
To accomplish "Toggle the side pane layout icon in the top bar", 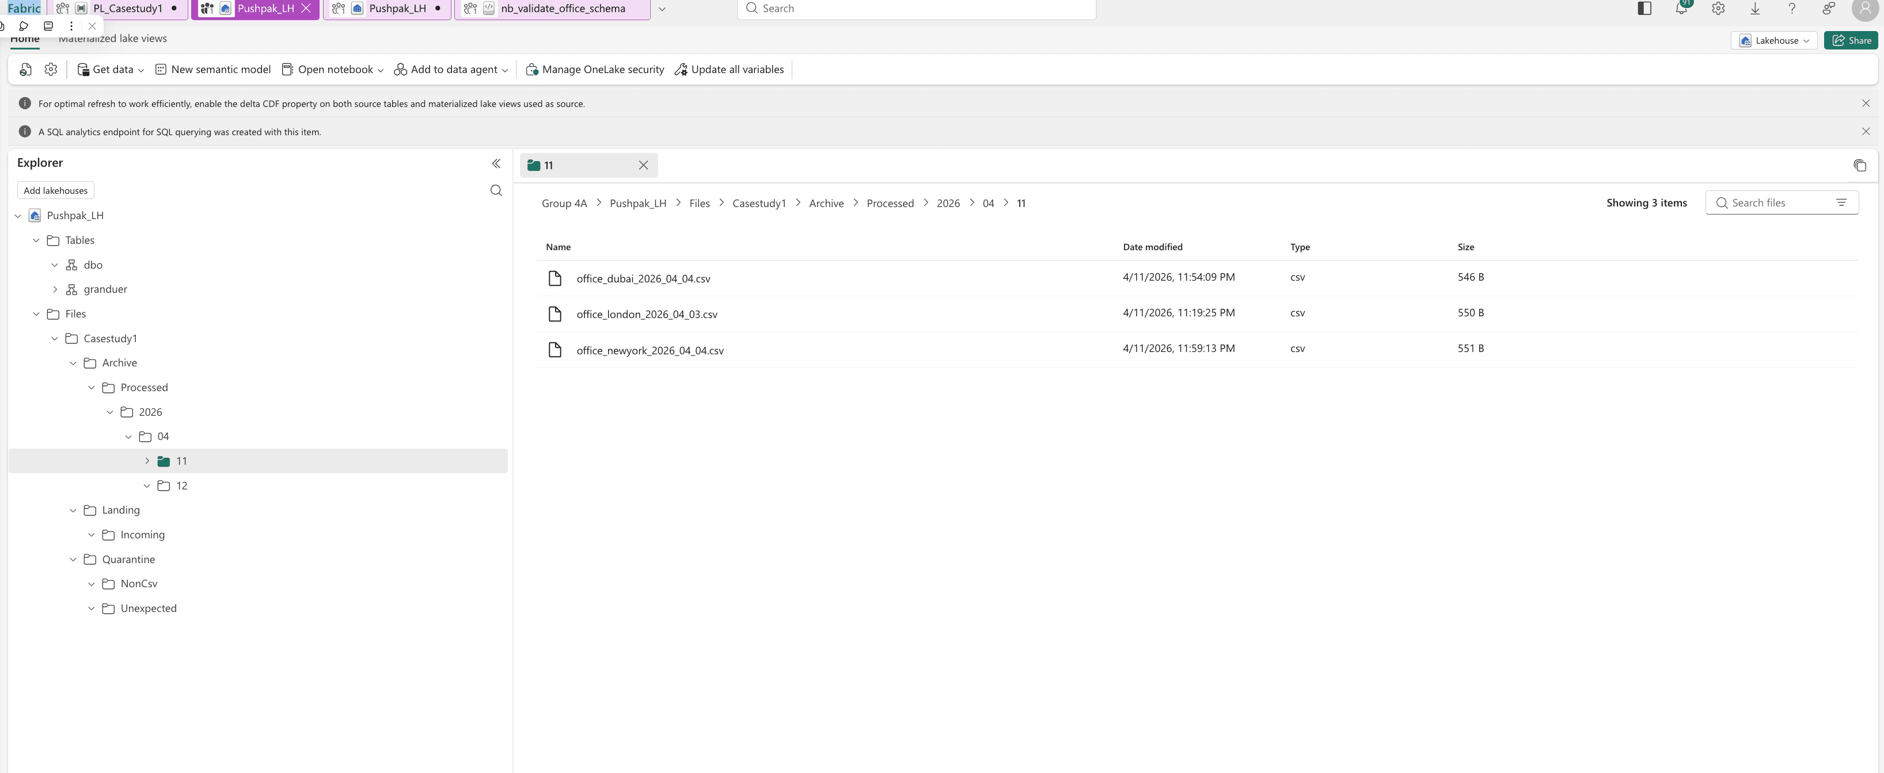I will (x=1645, y=9).
